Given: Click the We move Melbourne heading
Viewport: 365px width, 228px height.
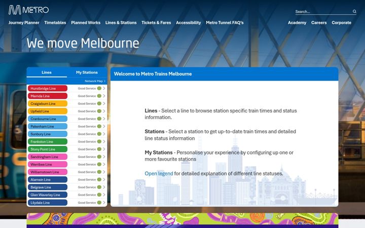Looking at the screenshot, I should (83, 43).
